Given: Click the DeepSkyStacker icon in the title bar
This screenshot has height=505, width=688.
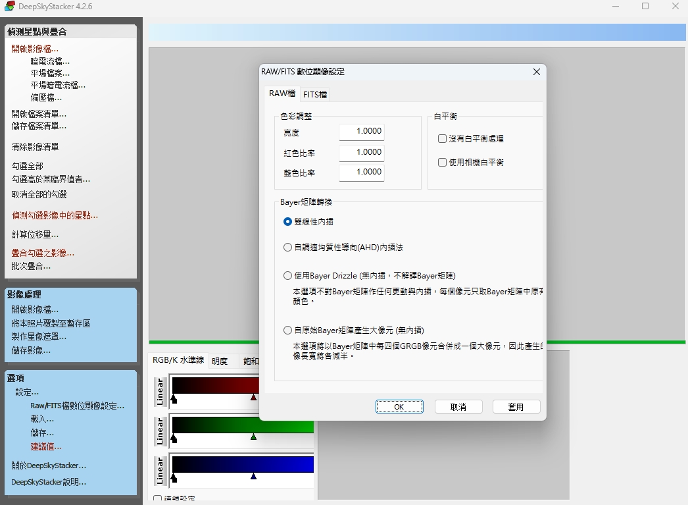Looking at the screenshot, I should click(9, 6).
